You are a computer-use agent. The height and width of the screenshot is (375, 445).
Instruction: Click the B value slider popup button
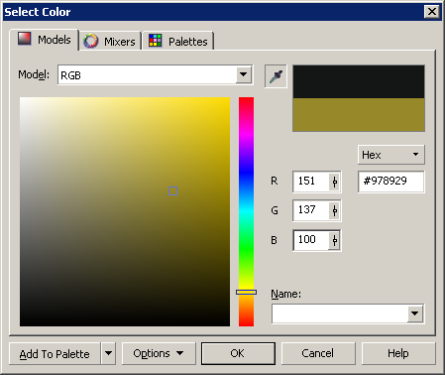(x=334, y=240)
